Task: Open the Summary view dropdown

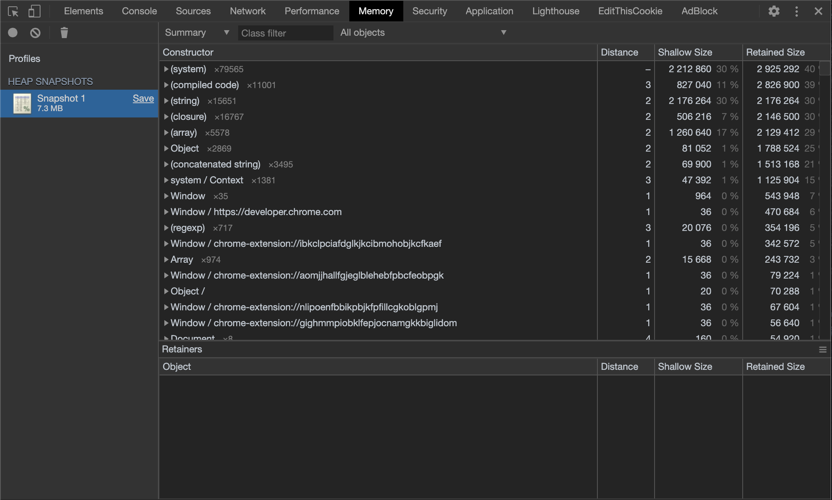Action: coord(197,33)
